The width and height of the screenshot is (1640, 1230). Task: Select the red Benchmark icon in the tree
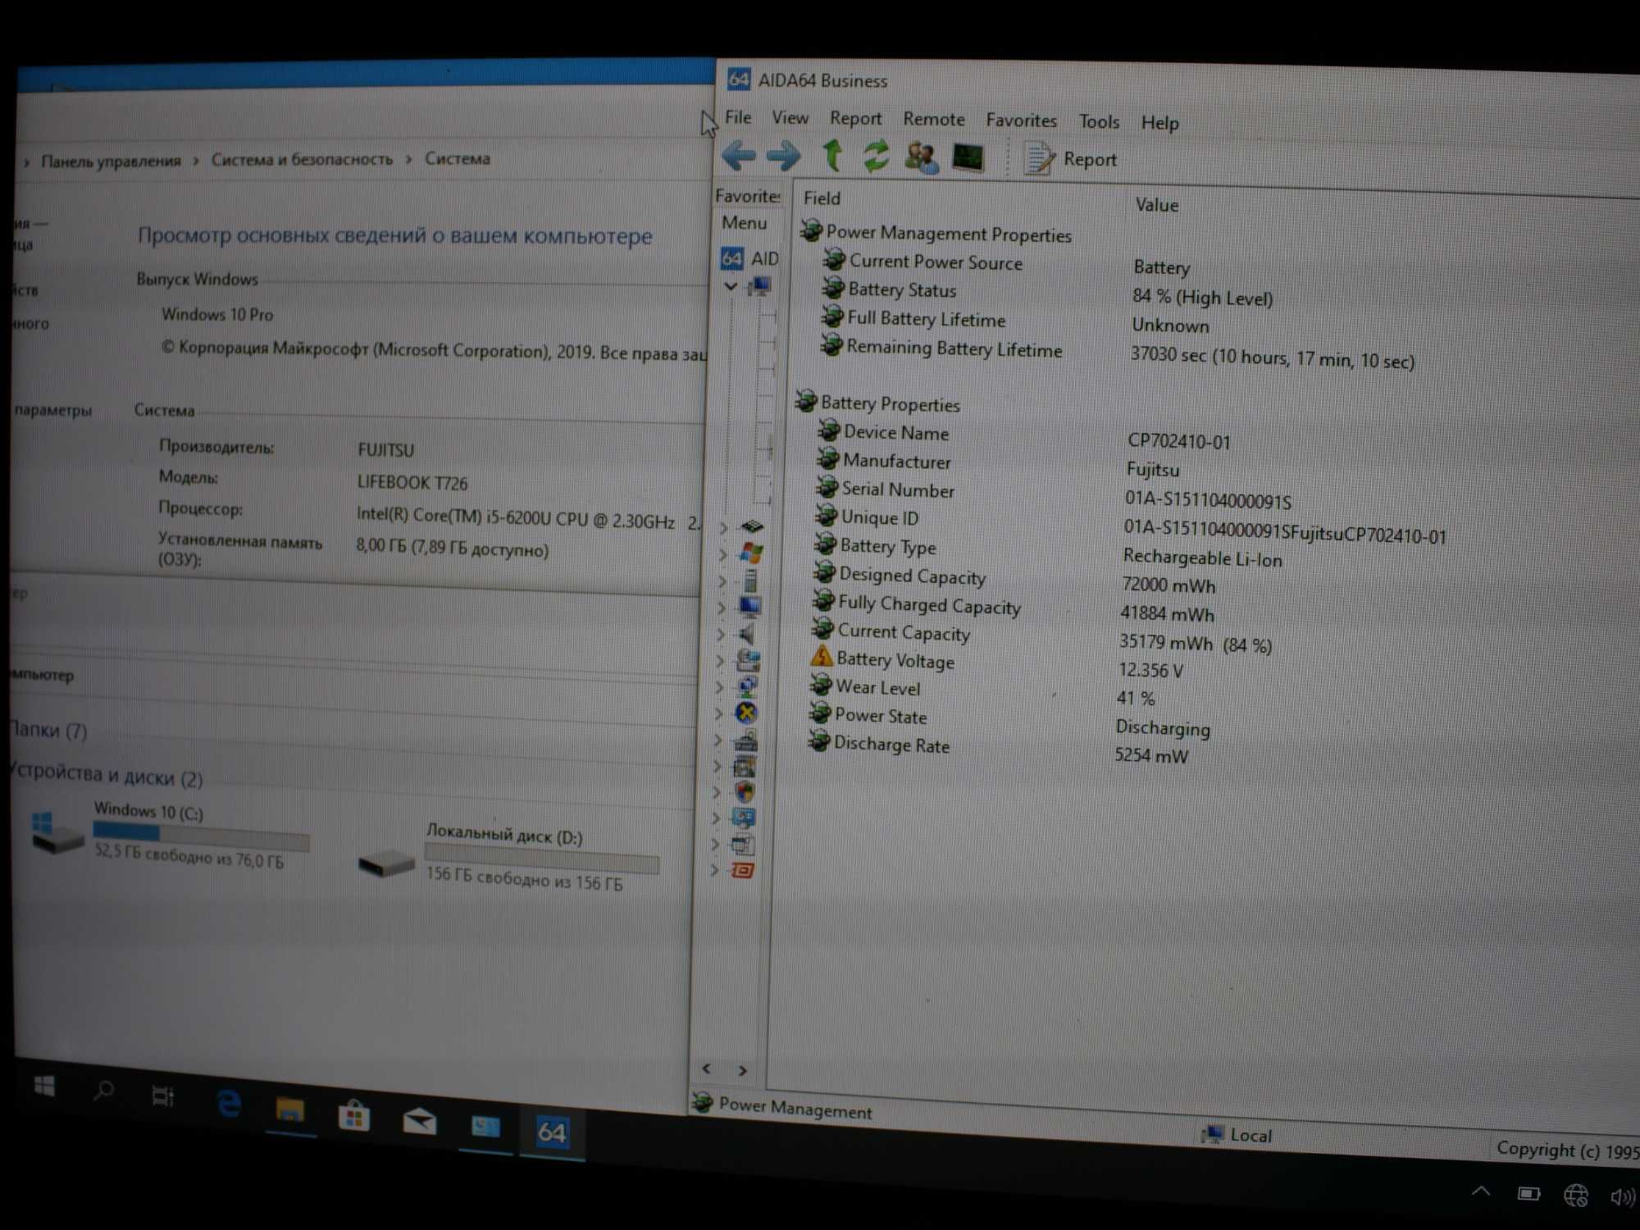[743, 871]
